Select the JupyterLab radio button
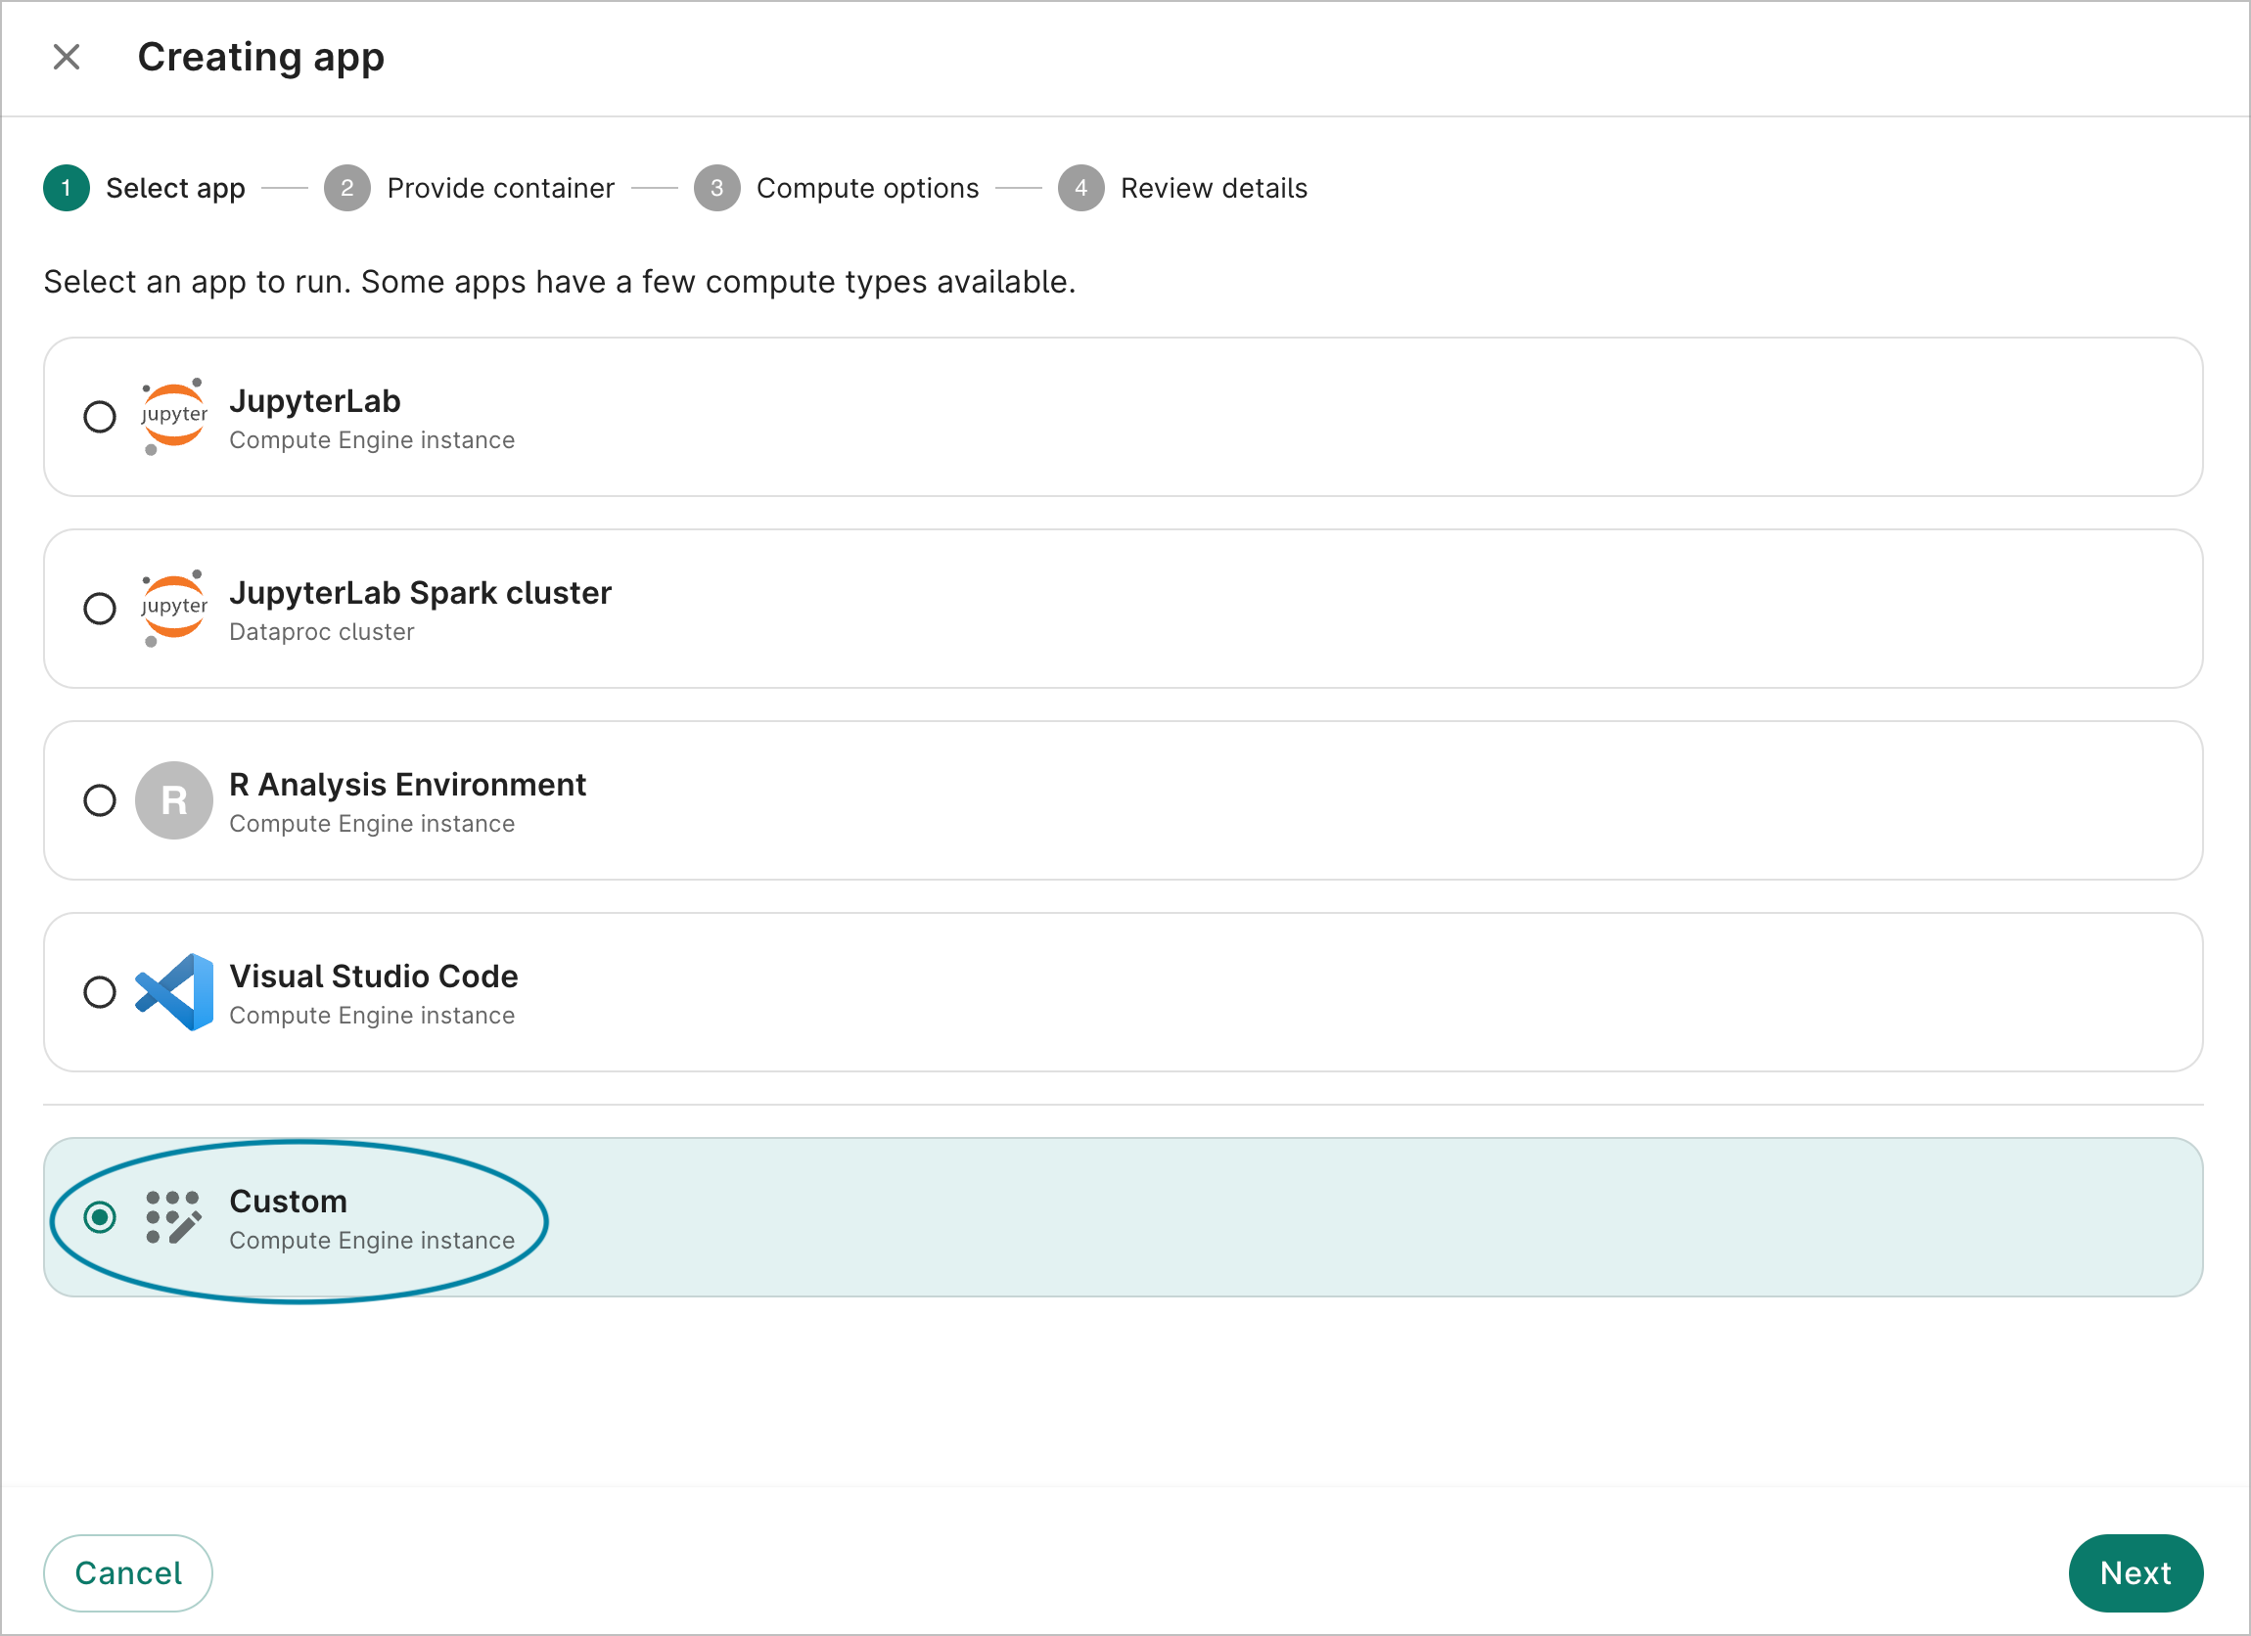Viewport: 2251px width, 1636px height. pos(99,417)
